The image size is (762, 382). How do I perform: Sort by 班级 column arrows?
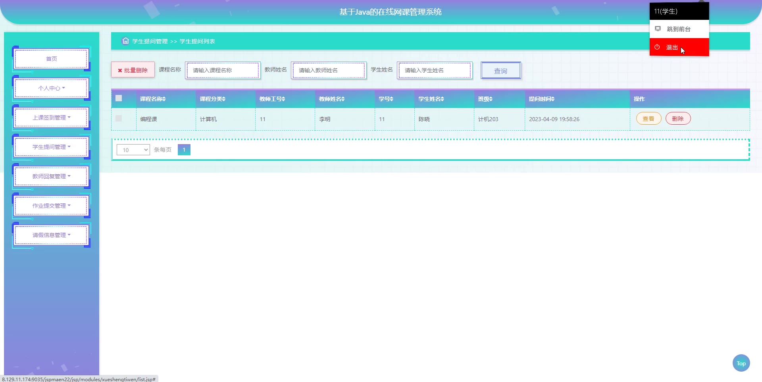coord(491,99)
